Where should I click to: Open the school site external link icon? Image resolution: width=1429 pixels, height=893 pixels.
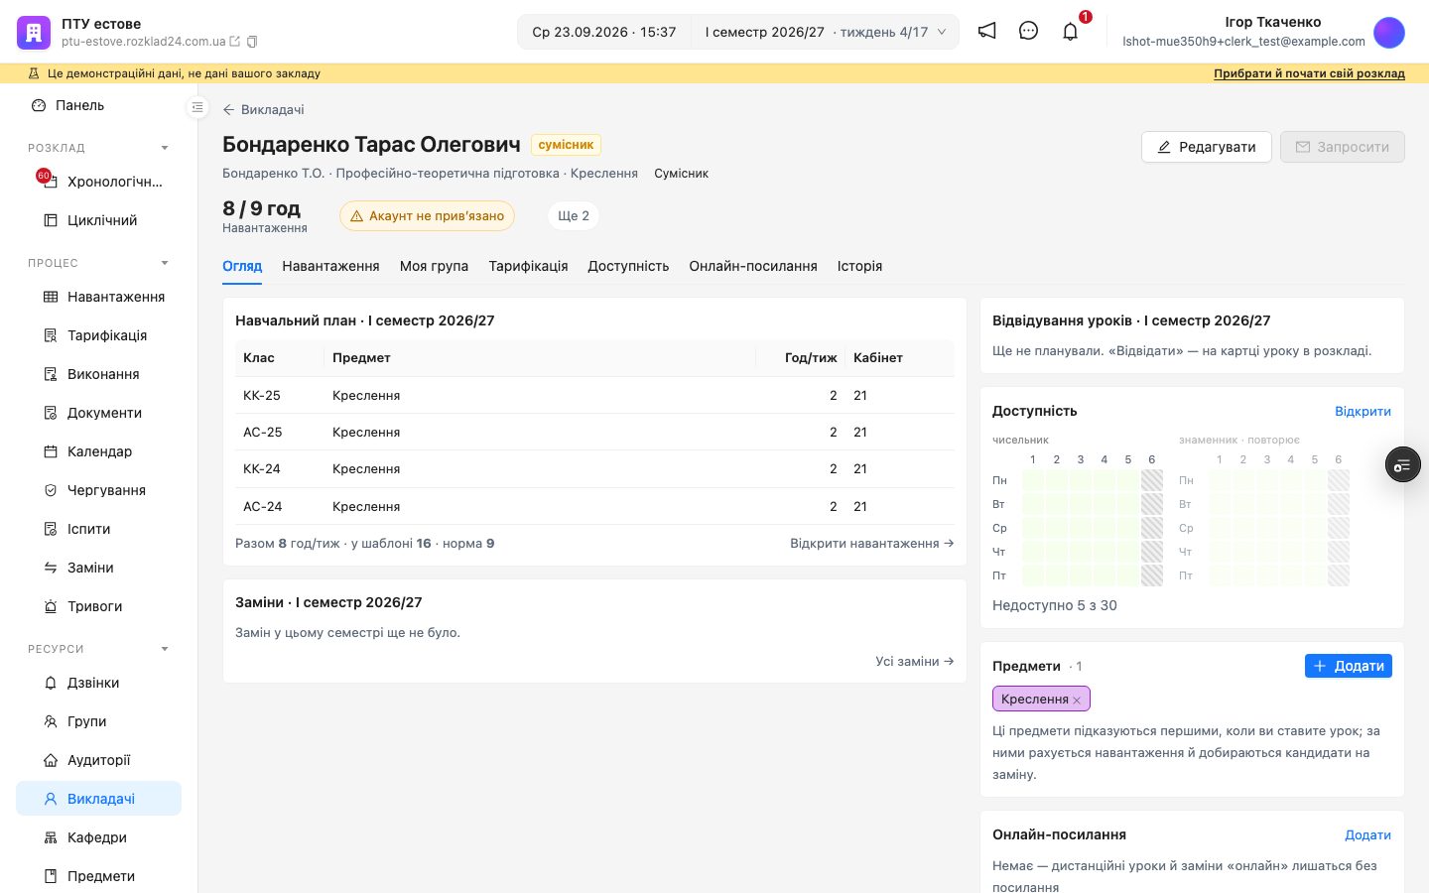tap(235, 42)
